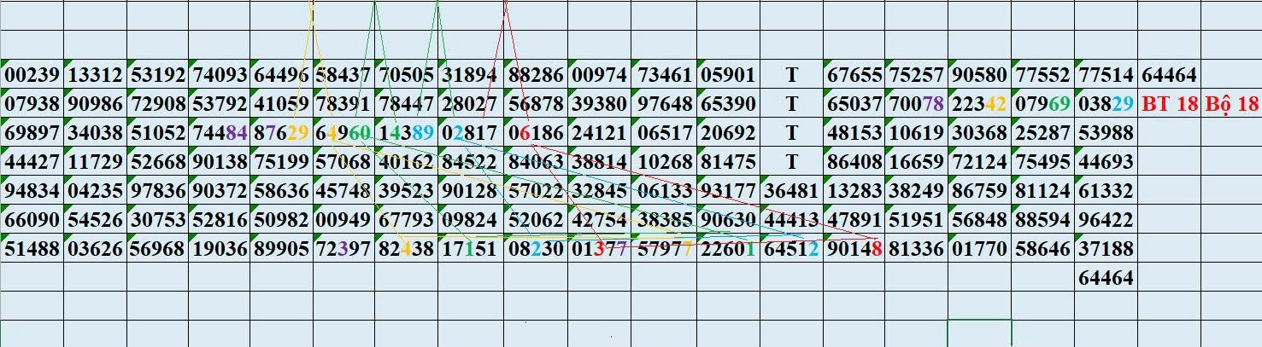Click the cell showing 44427

(32, 162)
